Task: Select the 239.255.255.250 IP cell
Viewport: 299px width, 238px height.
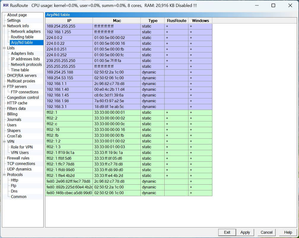Action: (69, 61)
